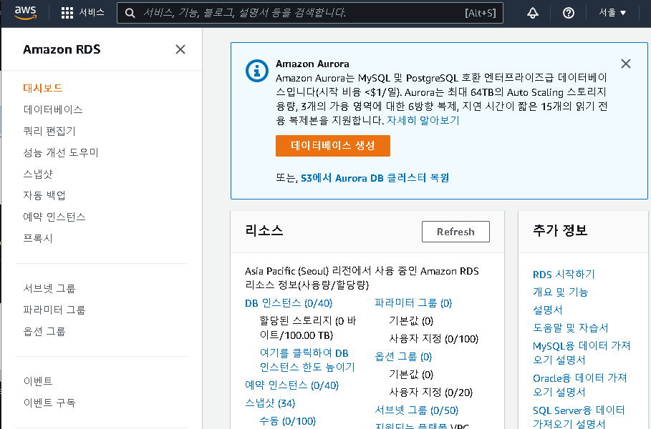Image resolution: width=651 pixels, height=429 pixels.
Task: Open 자동 백업 in the sidebar
Action: coord(44,195)
